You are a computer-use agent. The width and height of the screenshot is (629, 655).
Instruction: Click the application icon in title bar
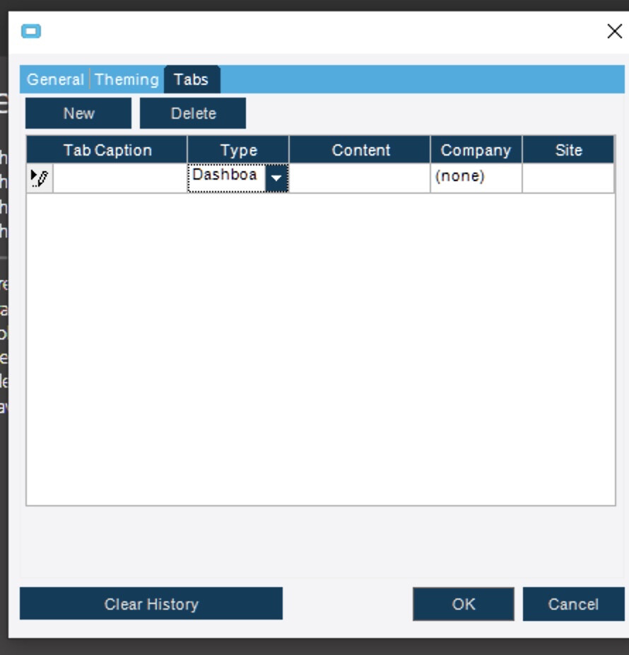[30, 30]
